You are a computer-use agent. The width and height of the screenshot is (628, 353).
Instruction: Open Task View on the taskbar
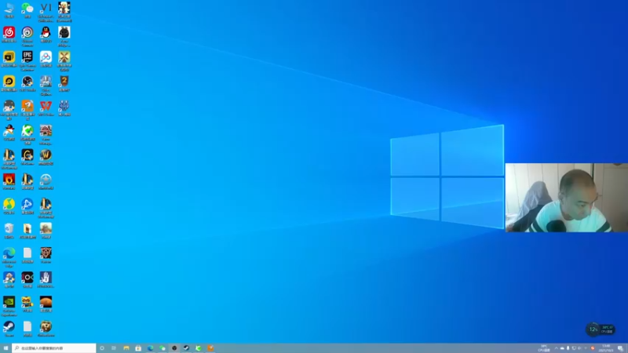pyautogui.click(x=114, y=348)
